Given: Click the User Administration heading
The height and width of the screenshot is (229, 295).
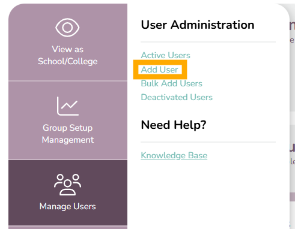Looking at the screenshot, I should (x=198, y=25).
